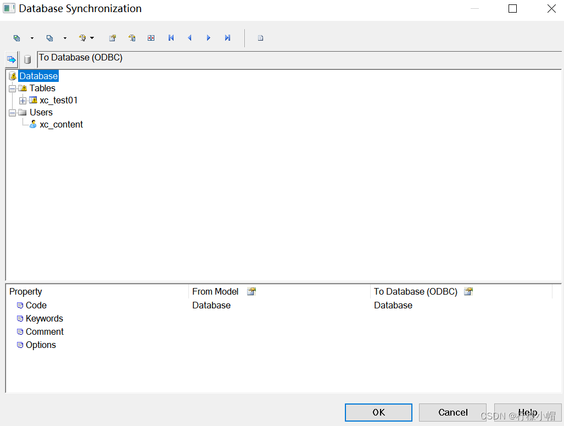Select the Tables tree node

[x=42, y=88]
